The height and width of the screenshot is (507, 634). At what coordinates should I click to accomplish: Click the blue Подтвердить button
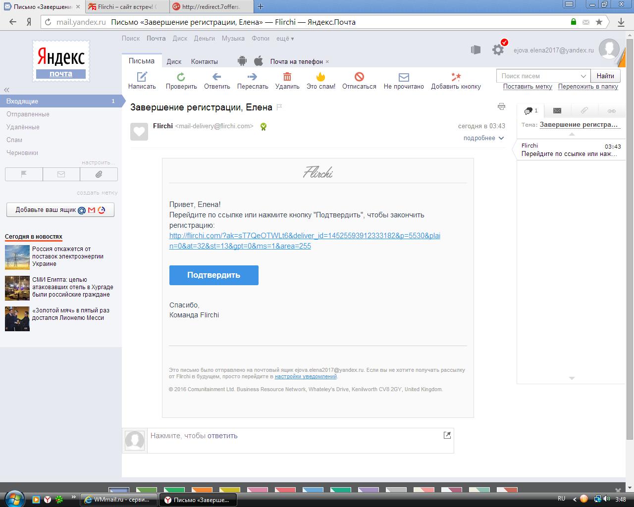[x=214, y=275]
